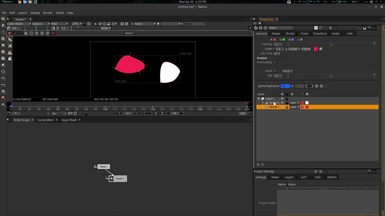
Task: Toggle visibility eye for Layer1
Action: [x=282, y=99]
